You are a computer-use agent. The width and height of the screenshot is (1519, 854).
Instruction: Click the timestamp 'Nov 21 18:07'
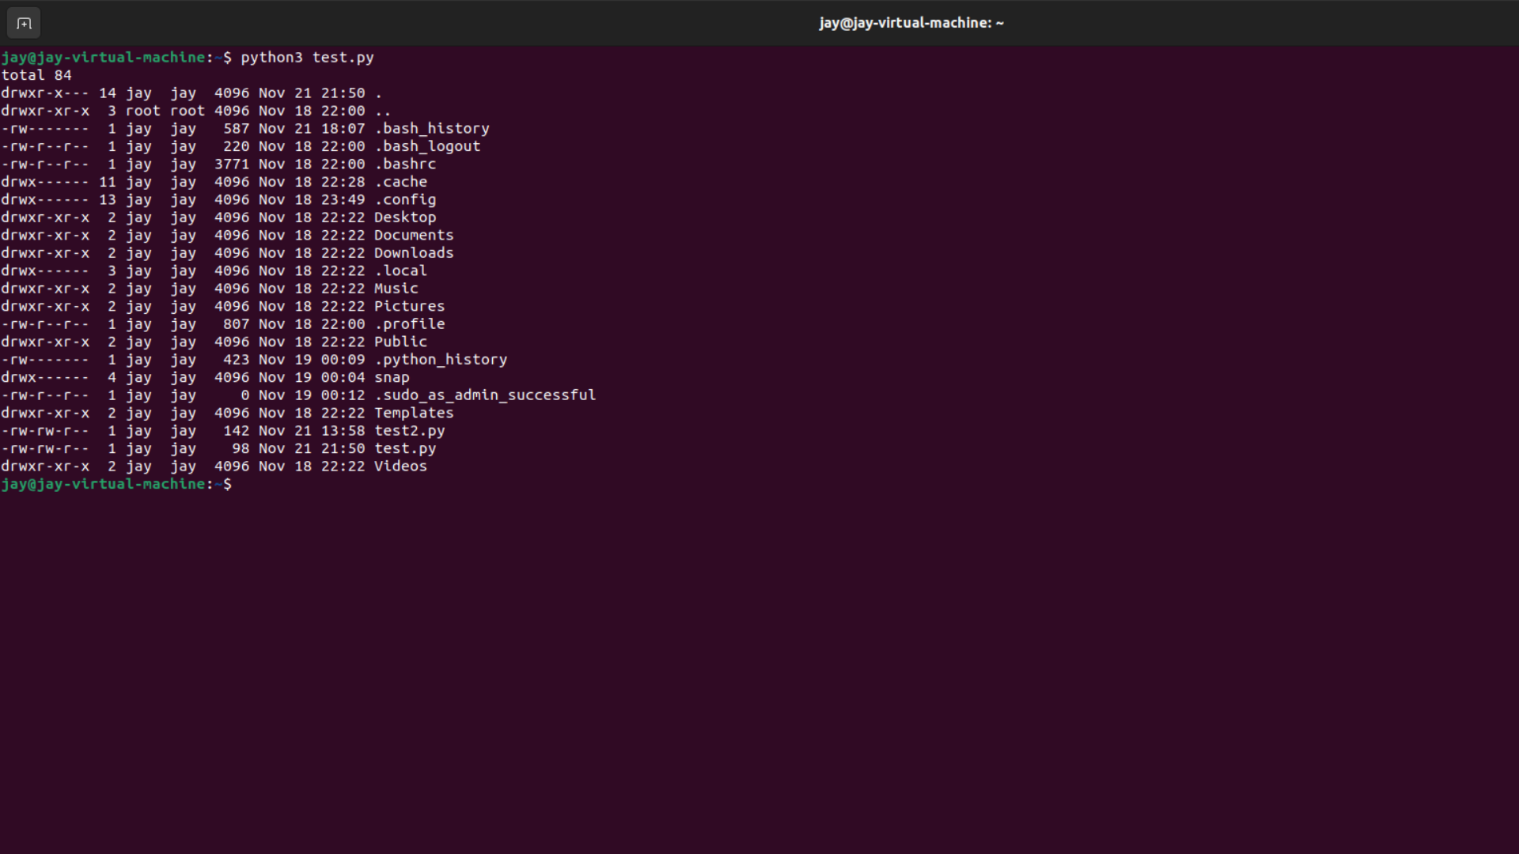pyautogui.click(x=312, y=129)
